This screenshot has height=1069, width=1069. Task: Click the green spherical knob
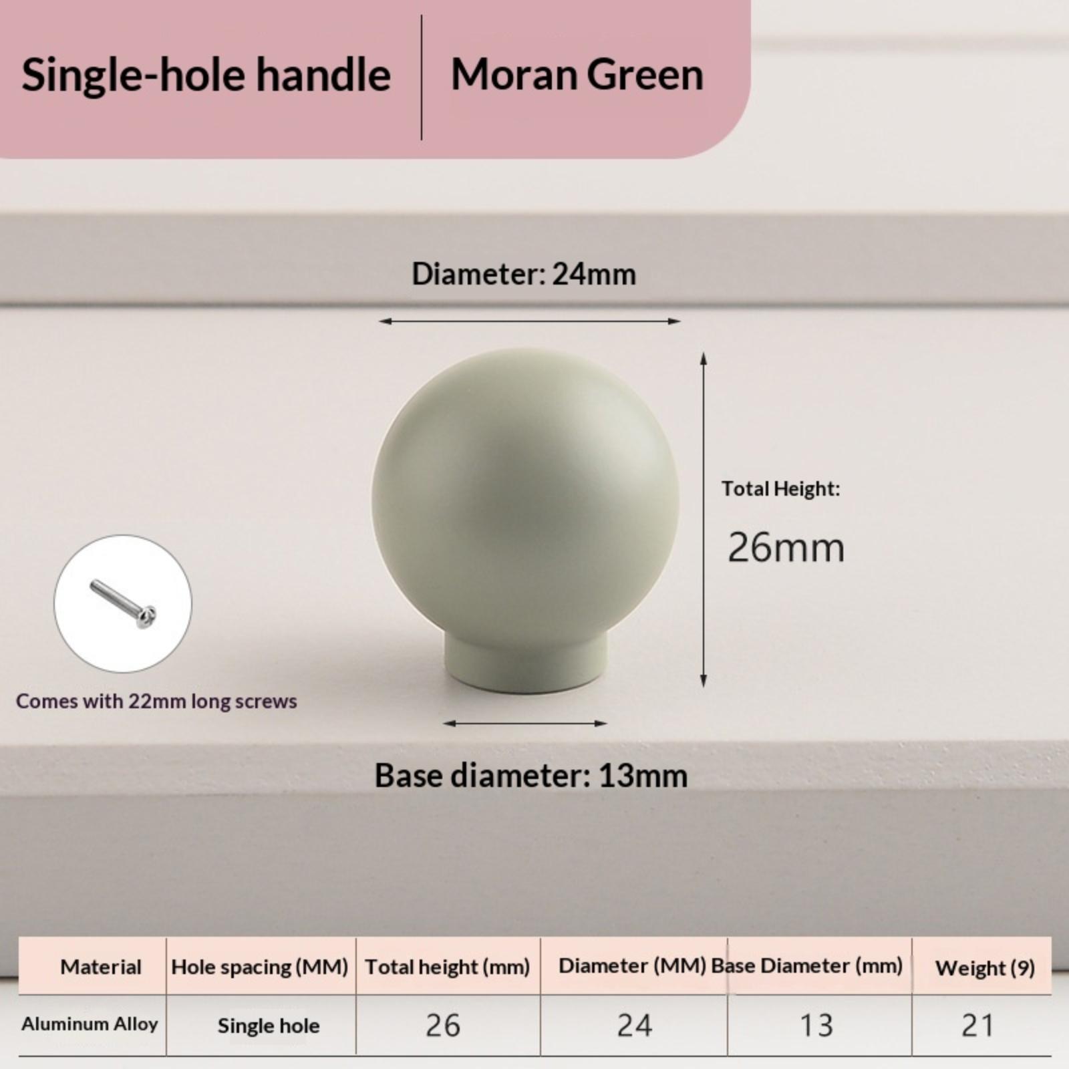[525, 494]
